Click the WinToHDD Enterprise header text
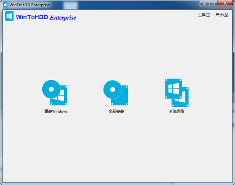This screenshot has width=235, height=185. click(46, 17)
